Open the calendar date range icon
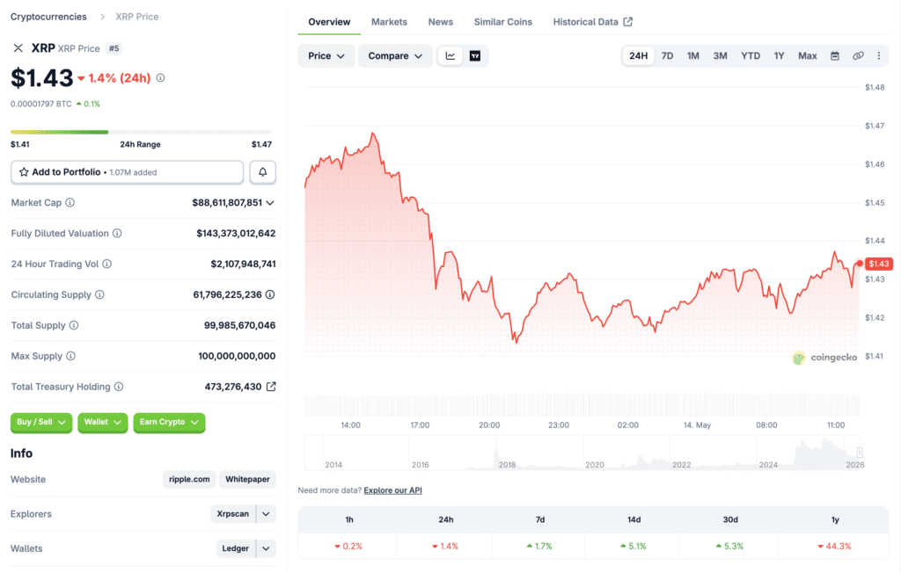 (x=835, y=55)
